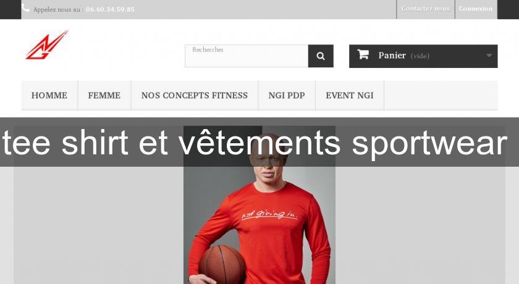Image resolution: width=519 pixels, height=284 pixels.
Task: Click the magnifying glass search button
Action: click(x=321, y=56)
